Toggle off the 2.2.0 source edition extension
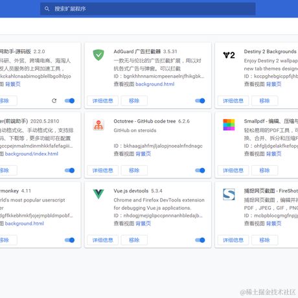Image resolution: width=298 pixels, height=298 pixels. coord(69,100)
